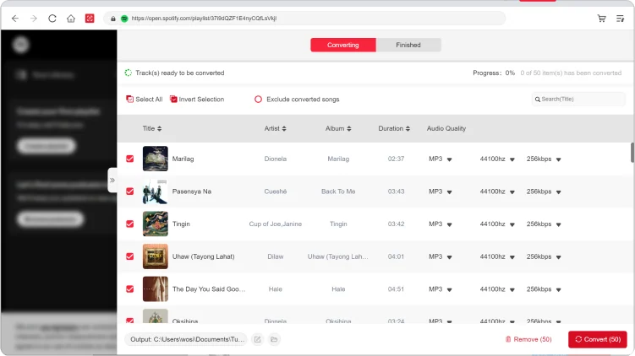This screenshot has height=356, width=635.
Task: Click artist Cup of Joe,Janine
Action: [x=276, y=224]
